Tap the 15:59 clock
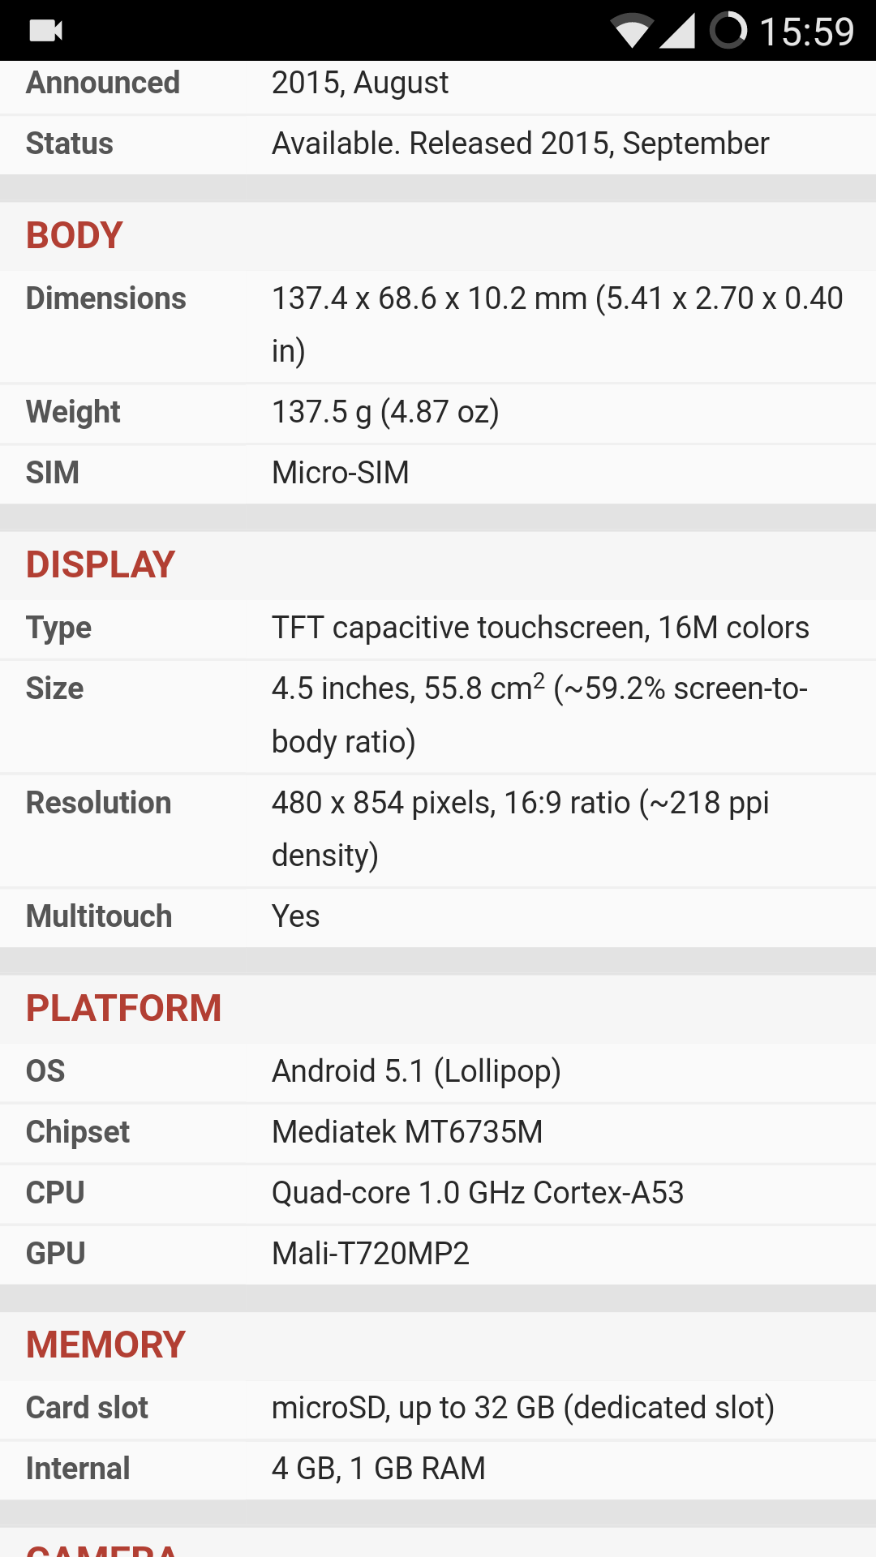The width and height of the screenshot is (876, 1557). tap(806, 32)
